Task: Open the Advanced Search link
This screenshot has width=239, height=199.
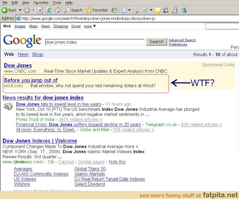Action: click(x=182, y=40)
